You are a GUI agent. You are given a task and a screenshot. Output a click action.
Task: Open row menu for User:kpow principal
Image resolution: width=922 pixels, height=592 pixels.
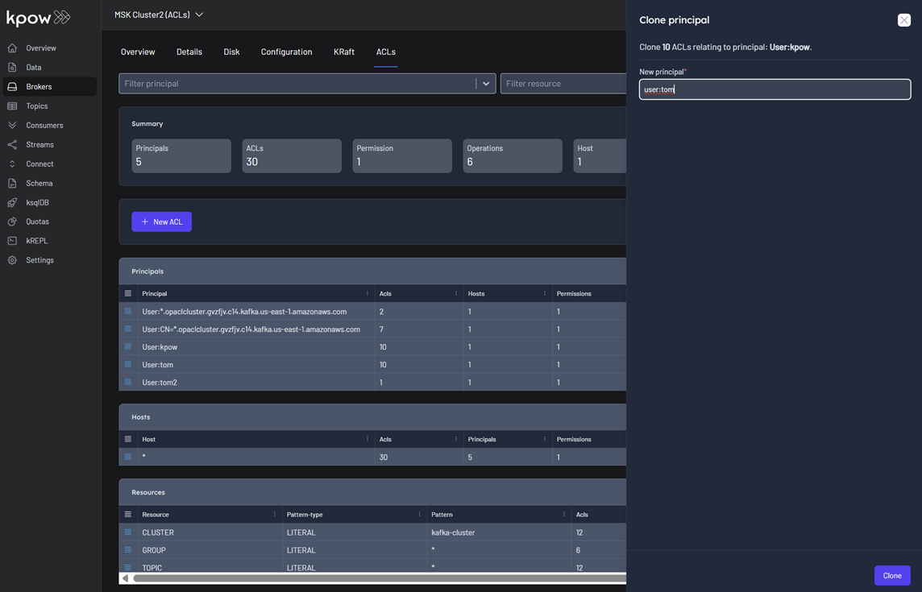(128, 347)
